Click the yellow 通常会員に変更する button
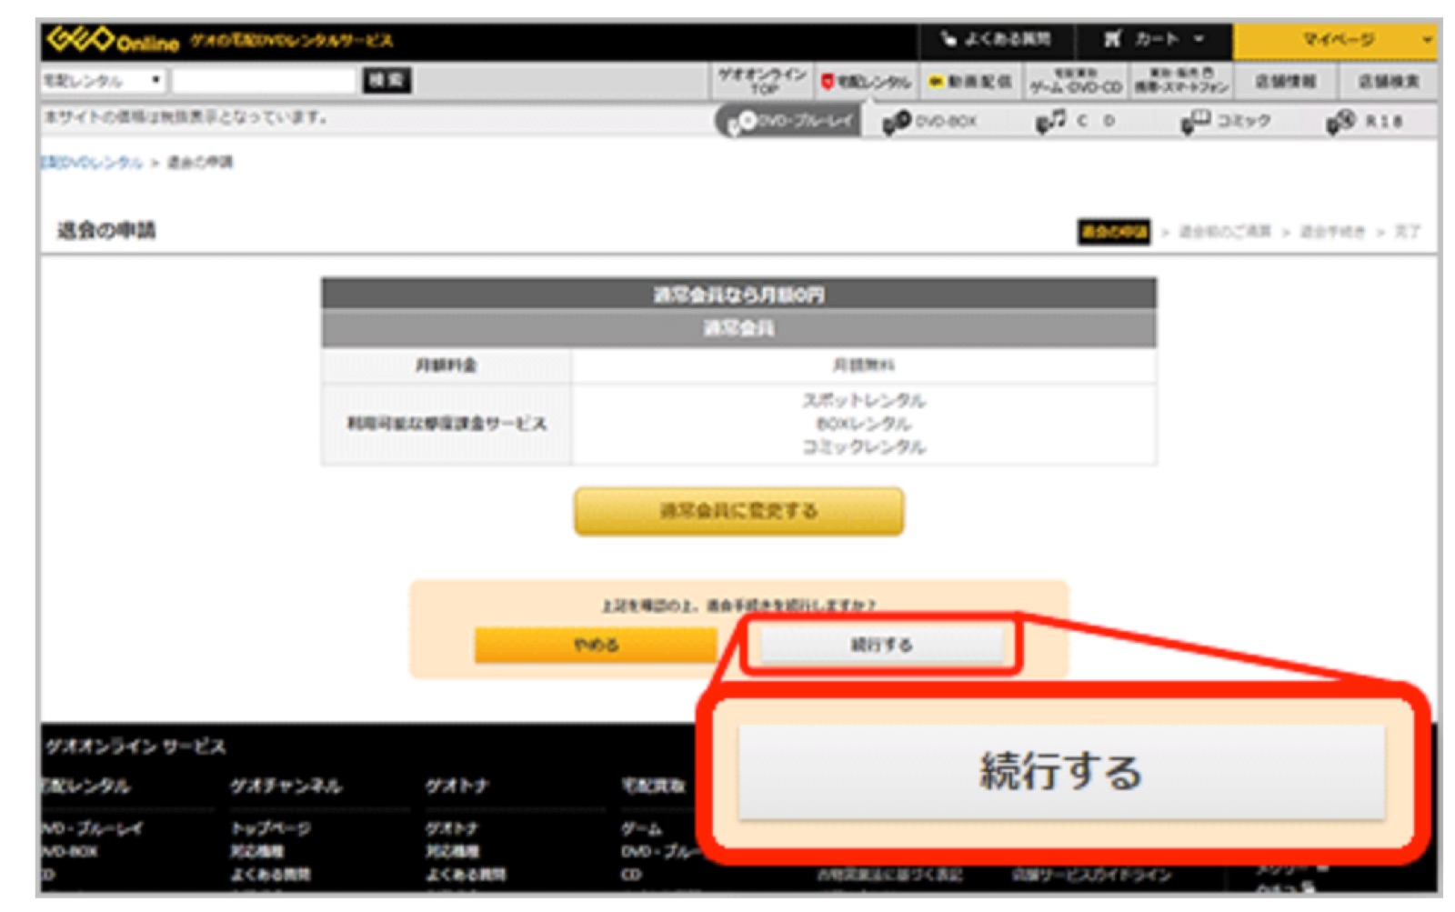Image resolution: width=1455 pixels, height=912 pixels. click(738, 511)
